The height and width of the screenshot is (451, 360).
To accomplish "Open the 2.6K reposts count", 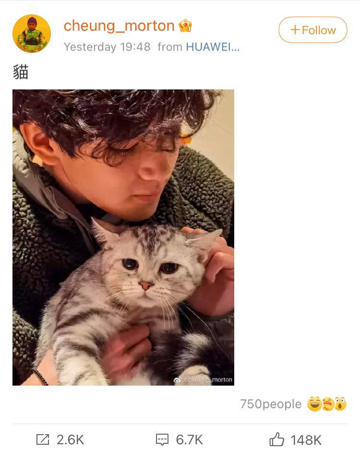I will pos(70,440).
